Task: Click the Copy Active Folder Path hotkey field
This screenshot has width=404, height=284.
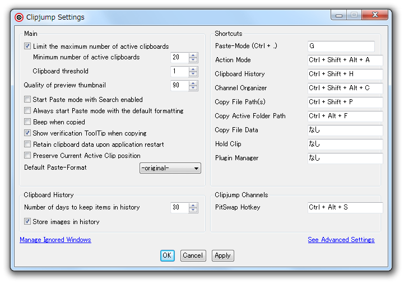Action: pos(345,116)
